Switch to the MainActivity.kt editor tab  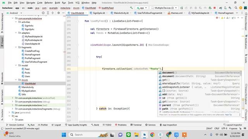coord(121,13)
